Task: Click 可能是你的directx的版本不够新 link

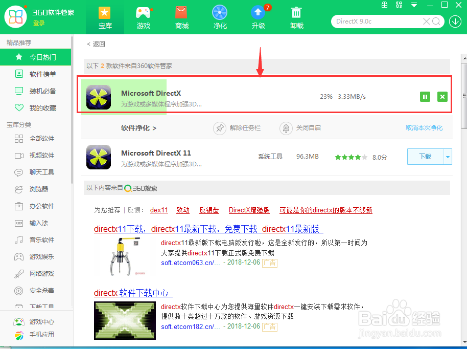Action: pyautogui.click(x=326, y=210)
